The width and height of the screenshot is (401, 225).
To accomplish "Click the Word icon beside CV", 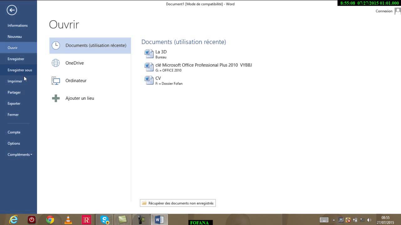I will (149, 80).
